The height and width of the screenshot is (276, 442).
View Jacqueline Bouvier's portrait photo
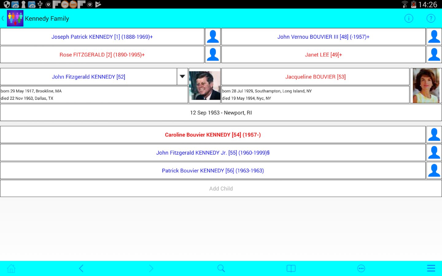click(x=426, y=86)
